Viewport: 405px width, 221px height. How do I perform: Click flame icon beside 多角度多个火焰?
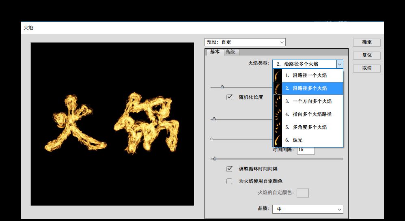[x=278, y=127]
